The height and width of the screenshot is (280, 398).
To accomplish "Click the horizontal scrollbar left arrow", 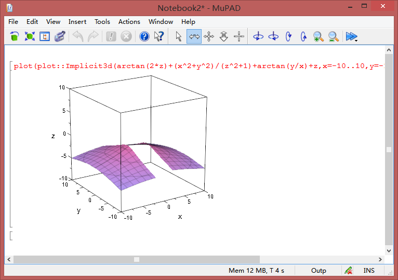I will coord(9,259).
